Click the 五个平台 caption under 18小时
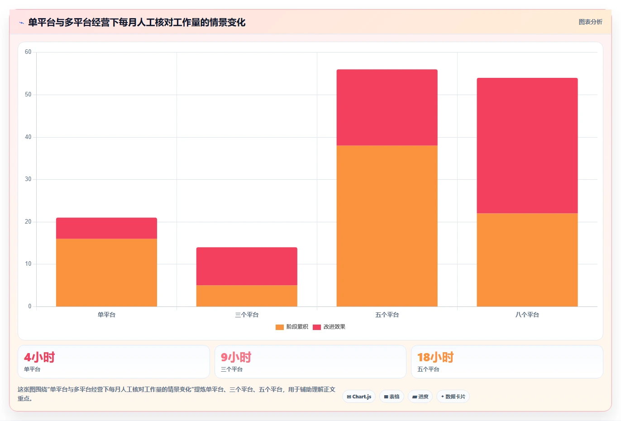Viewport: 621px width, 421px height. [428, 369]
